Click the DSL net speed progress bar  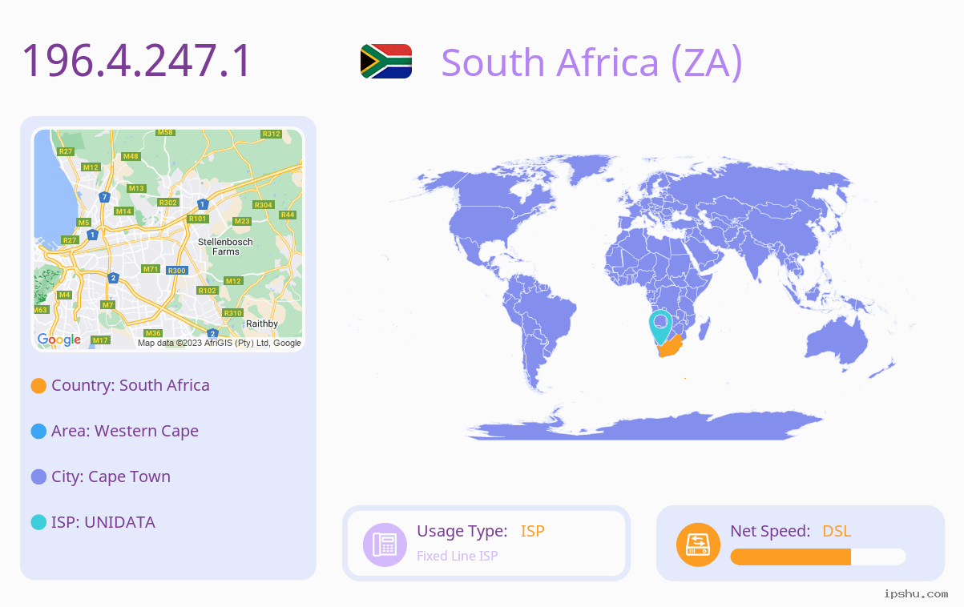coord(818,557)
